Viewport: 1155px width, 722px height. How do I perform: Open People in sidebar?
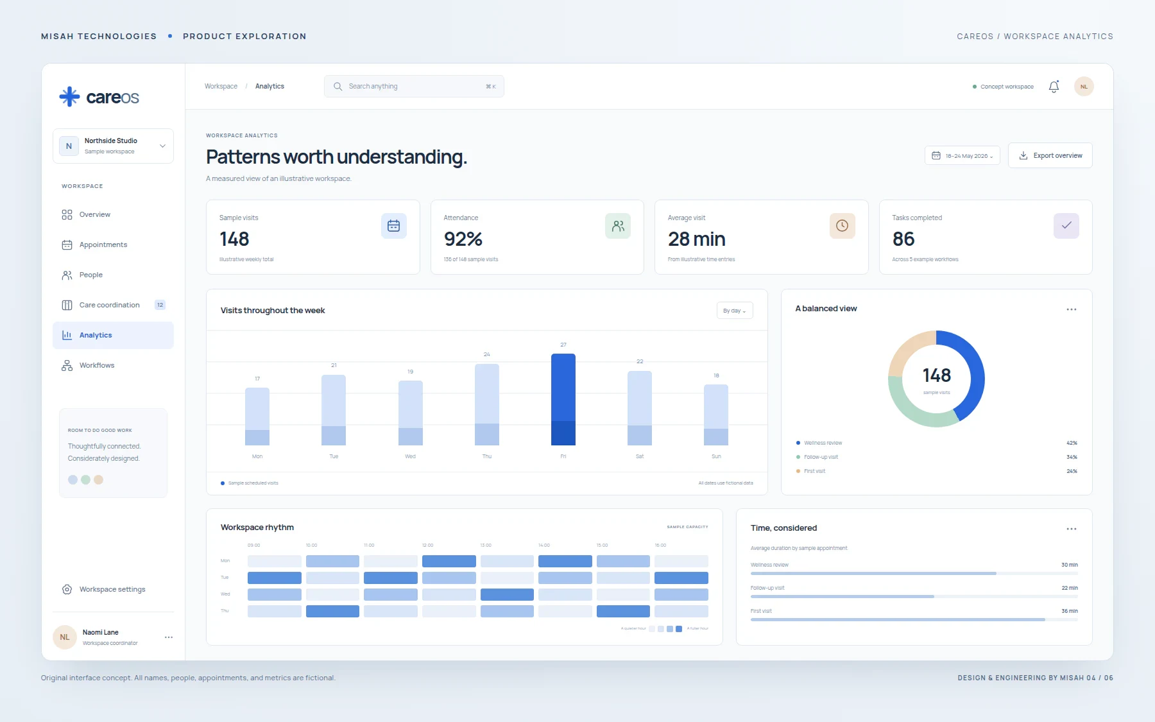click(113, 275)
